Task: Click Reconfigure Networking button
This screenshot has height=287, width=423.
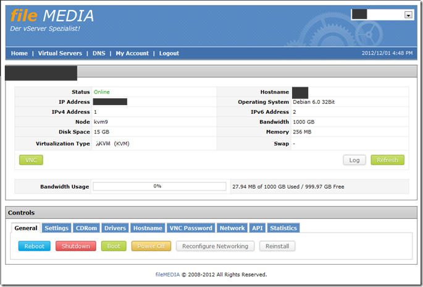Action: [216, 246]
